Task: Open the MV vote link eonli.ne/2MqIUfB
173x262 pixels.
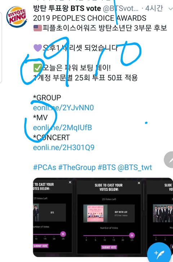Action: [63, 127]
